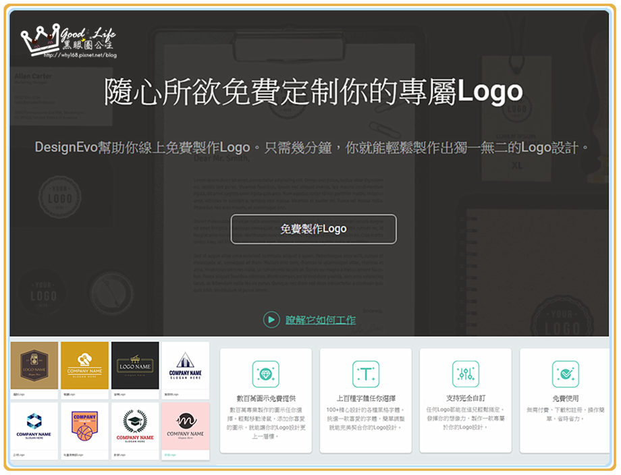Viewport: 621px width, 475px height.
Task: Click the headline 隨心所欲免費定制你的專屬Logo
Action: 313,92
